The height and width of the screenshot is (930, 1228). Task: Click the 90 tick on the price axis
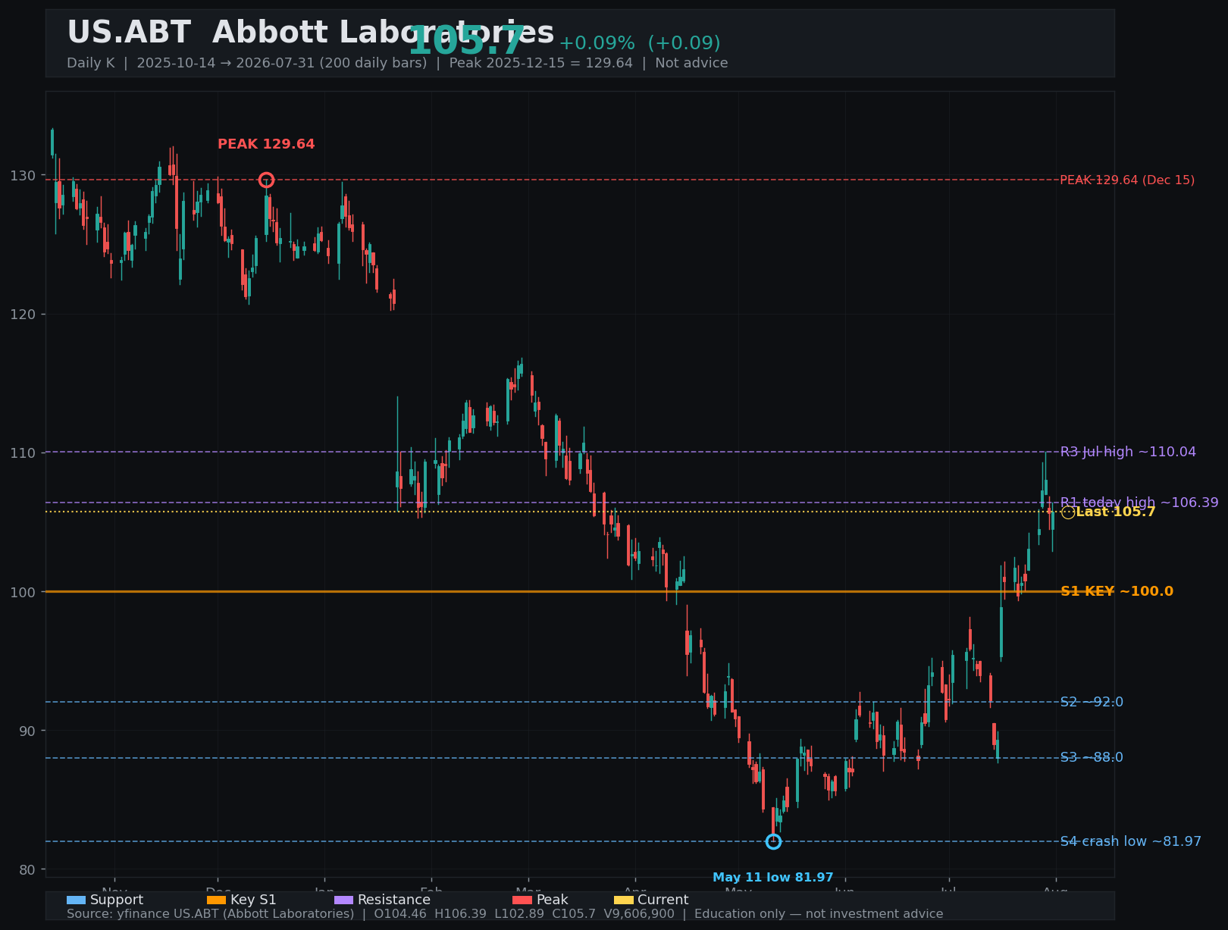tap(27, 731)
